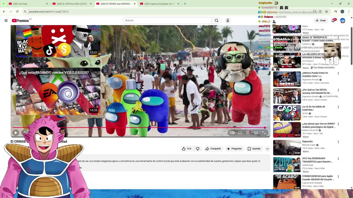The image size is (353, 198).
Task: Open options for '¿Por Qué es Tan DIFÍCIL Arrestar'
Action: click(338, 90)
